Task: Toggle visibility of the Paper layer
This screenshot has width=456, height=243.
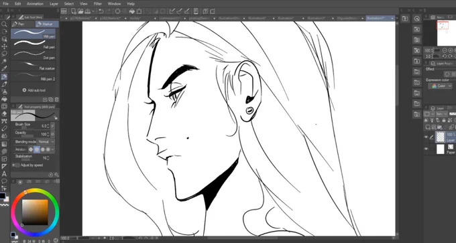Action: (426, 149)
